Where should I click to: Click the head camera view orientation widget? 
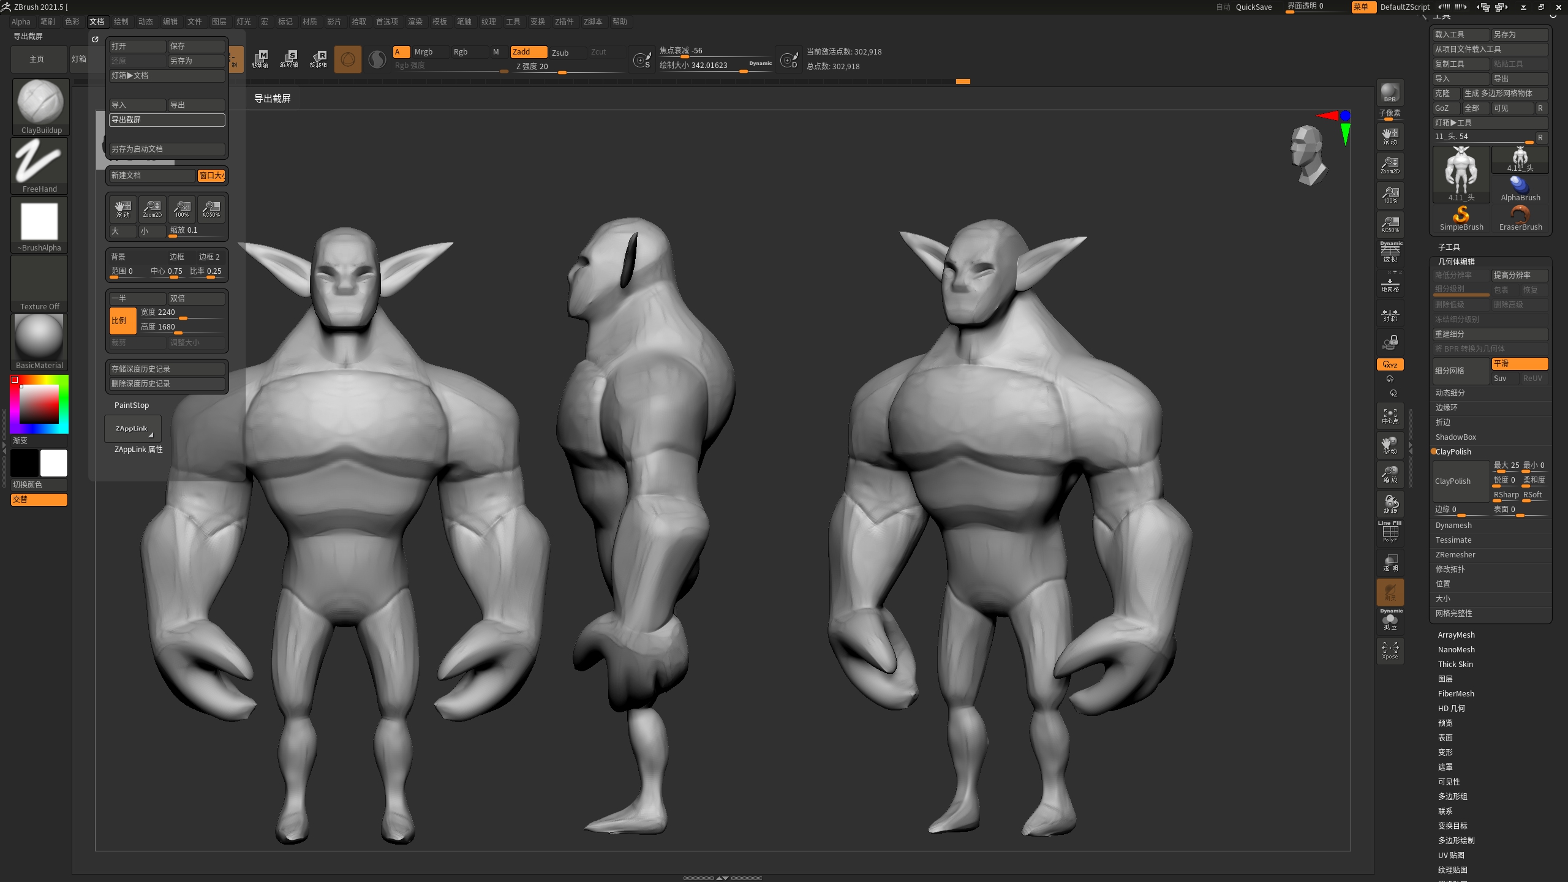coord(1308,154)
